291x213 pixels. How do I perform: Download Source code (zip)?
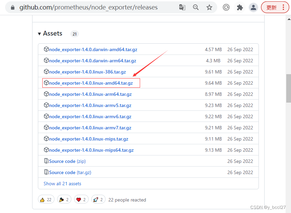[x=67, y=161]
